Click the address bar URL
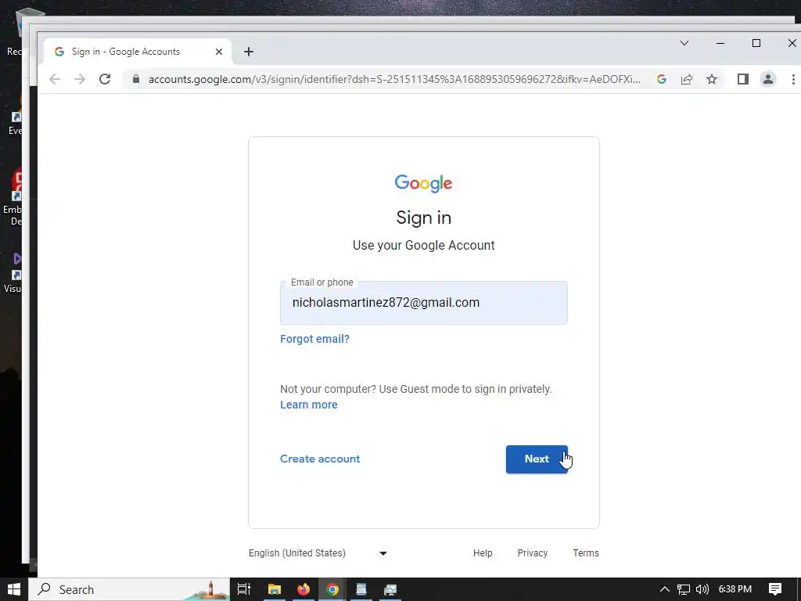 [x=393, y=79]
